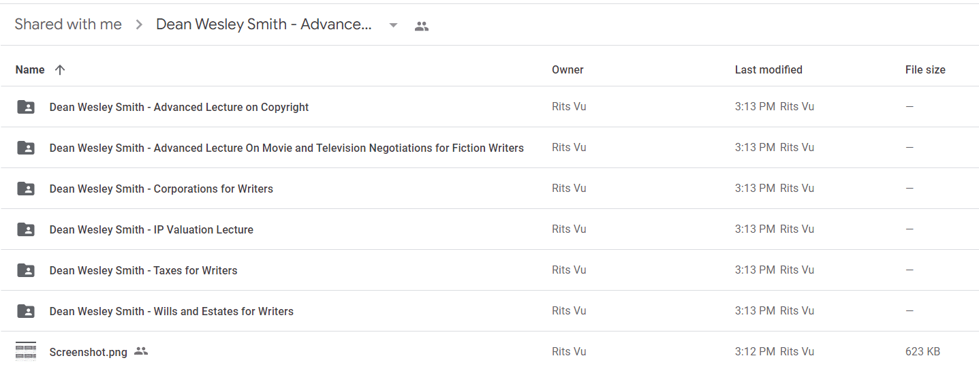
Task: Click the Owner column header
Action: (x=568, y=69)
